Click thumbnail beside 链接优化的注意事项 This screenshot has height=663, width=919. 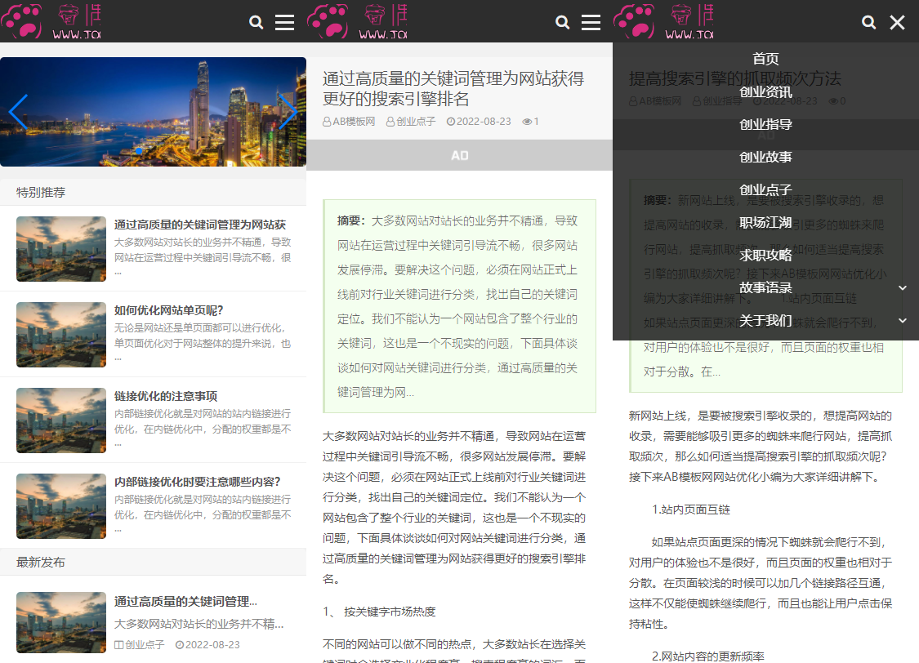pos(61,420)
